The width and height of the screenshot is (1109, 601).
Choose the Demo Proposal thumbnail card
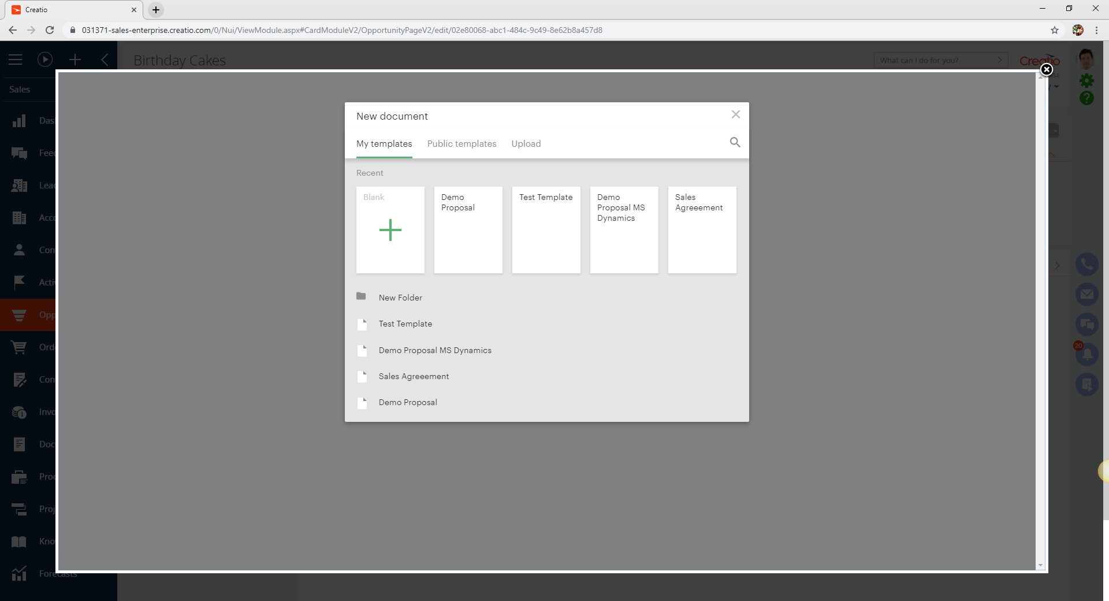pyautogui.click(x=468, y=230)
